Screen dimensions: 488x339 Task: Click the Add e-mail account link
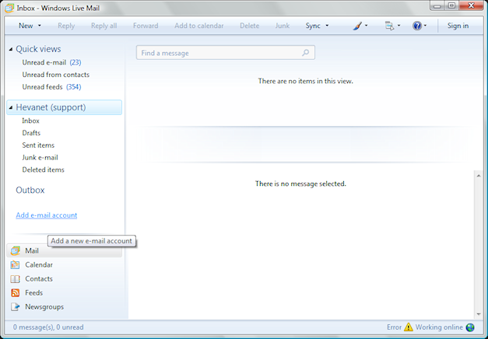47,215
